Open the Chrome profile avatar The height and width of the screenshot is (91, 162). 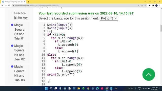(156, 6)
